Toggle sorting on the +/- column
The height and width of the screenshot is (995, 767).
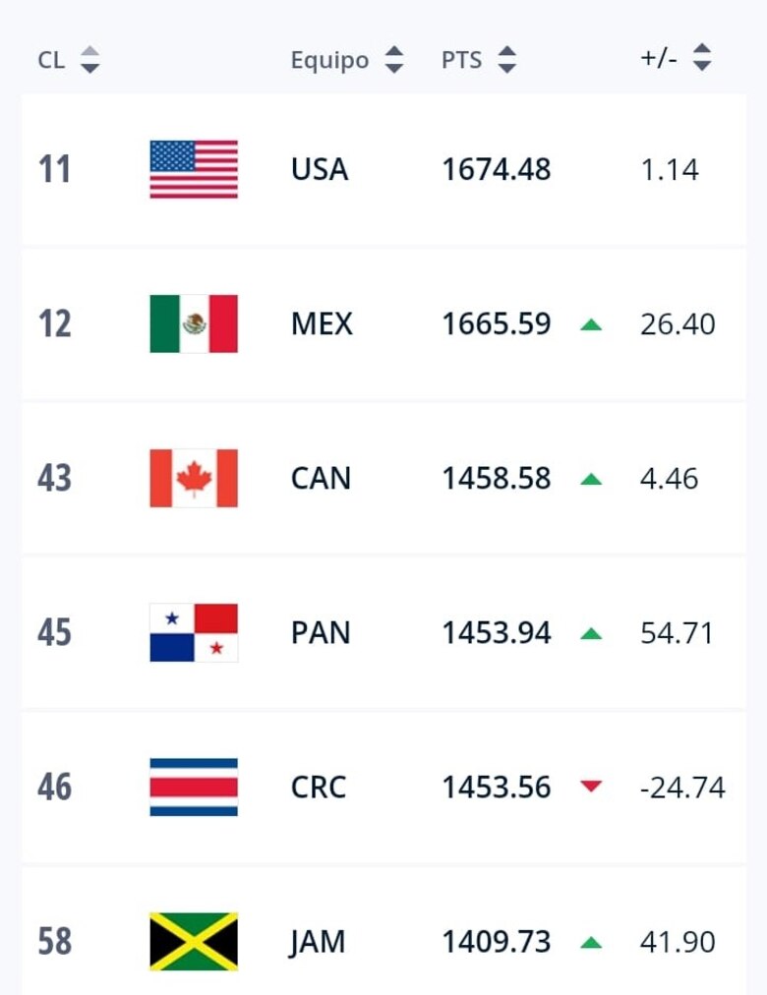(x=704, y=59)
